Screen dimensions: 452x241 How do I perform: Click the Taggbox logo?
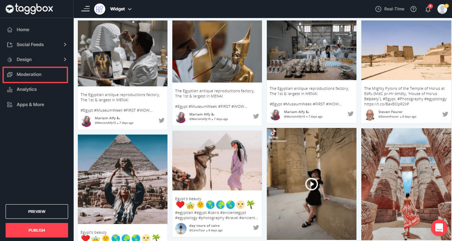pos(29,9)
